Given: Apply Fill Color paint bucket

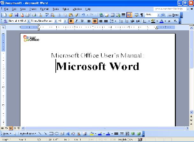Looking at the screenshot, I should [x=92, y=134].
